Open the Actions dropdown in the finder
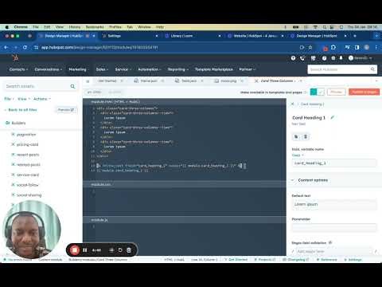The height and width of the screenshot is (287, 382). [x=42, y=99]
